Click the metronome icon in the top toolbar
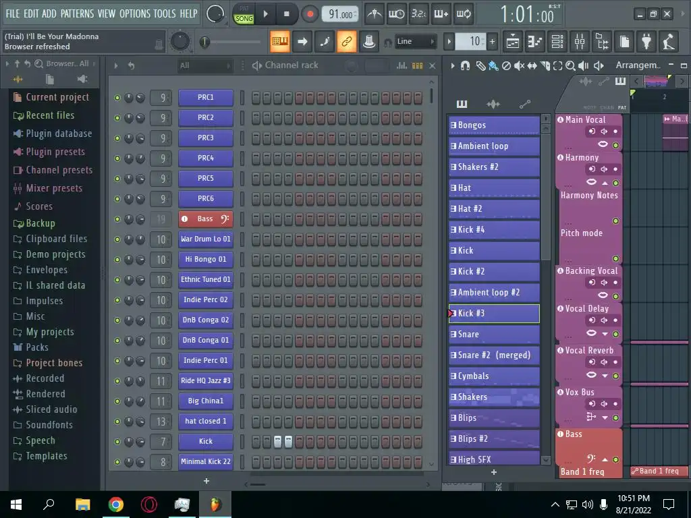691x518 pixels. [x=375, y=14]
